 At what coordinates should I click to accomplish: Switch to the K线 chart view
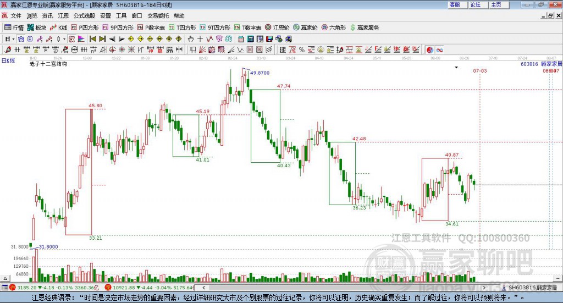click(x=58, y=27)
